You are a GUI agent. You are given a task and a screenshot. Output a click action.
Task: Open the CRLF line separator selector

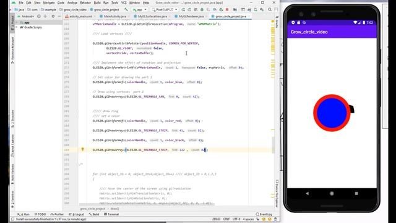[226, 219]
